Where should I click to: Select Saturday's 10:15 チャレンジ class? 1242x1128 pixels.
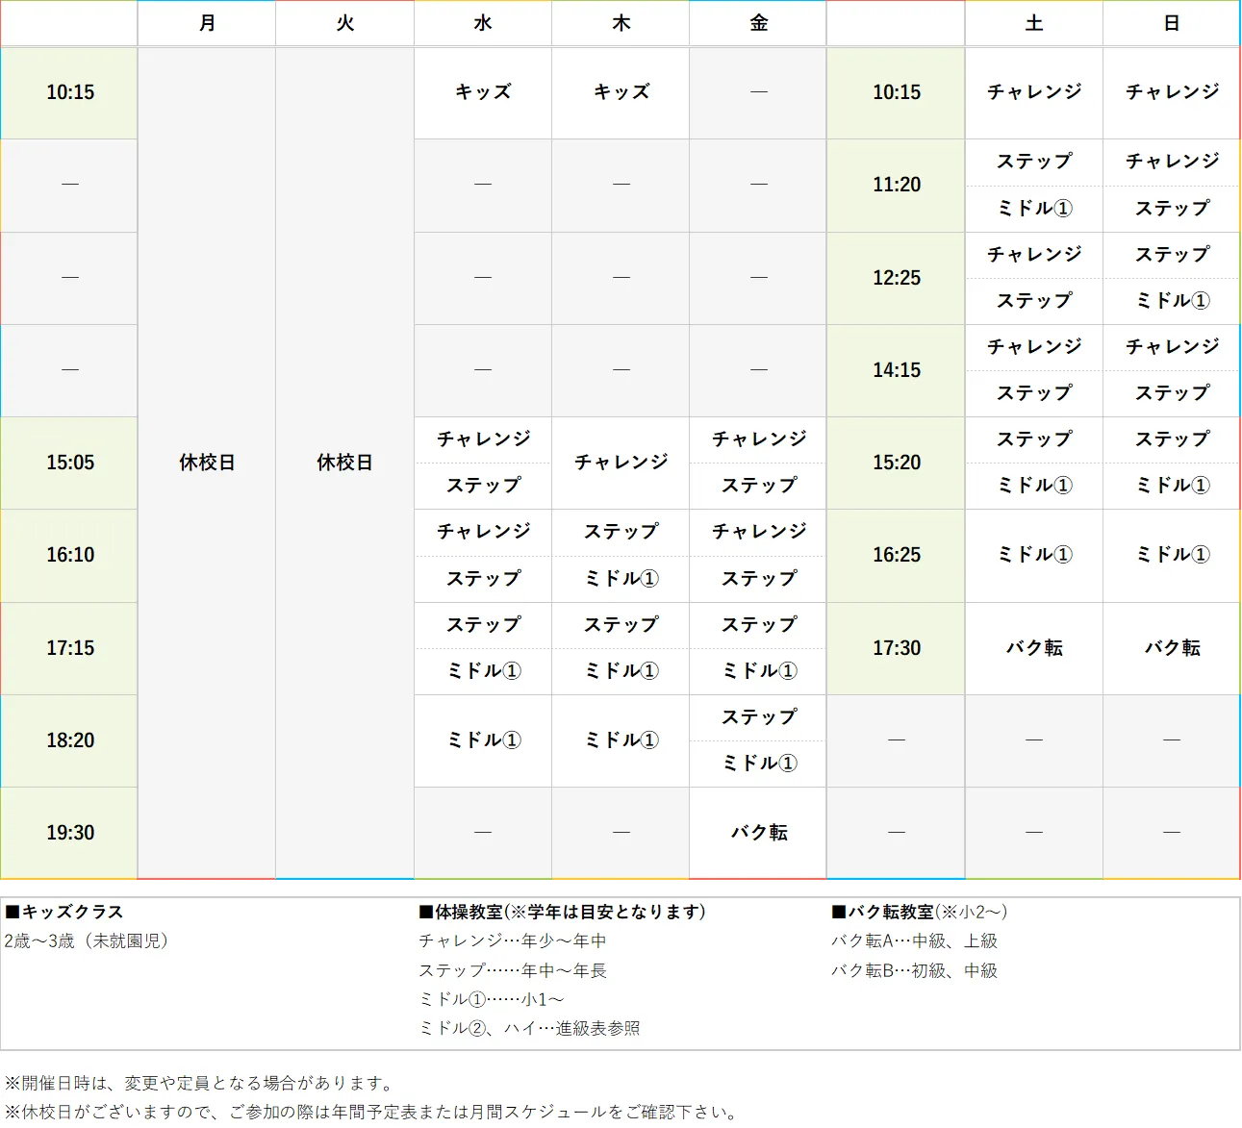point(1033,92)
